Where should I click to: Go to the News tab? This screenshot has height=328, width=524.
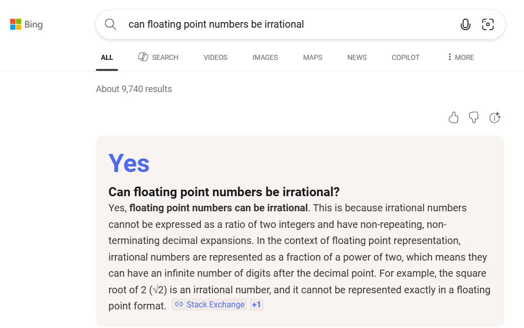coord(357,57)
